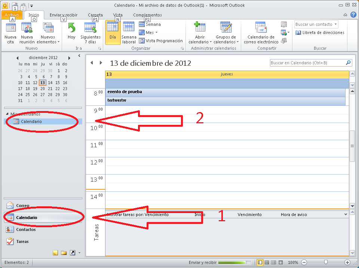Open the Configure buttons dropdown arrow
Viewport: 359px width, 268px height.
tap(79, 253)
